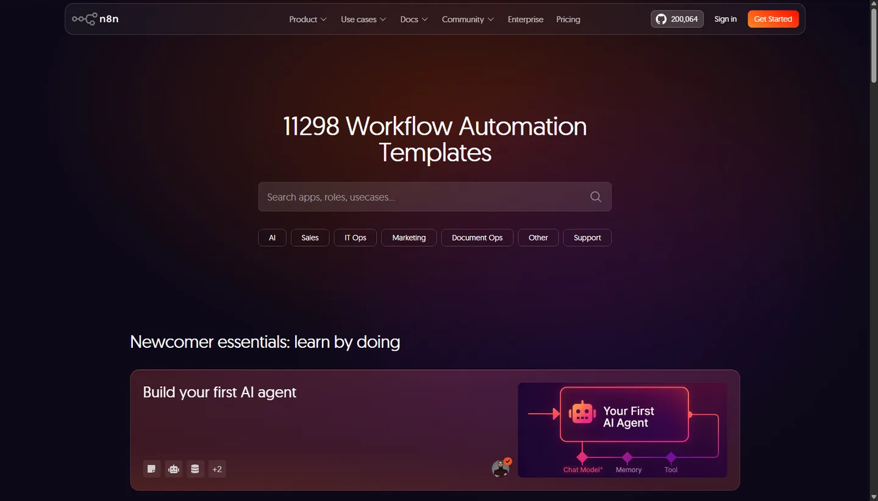This screenshot has width=878, height=501.
Task: Open the Pricing page
Action: (x=568, y=20)
